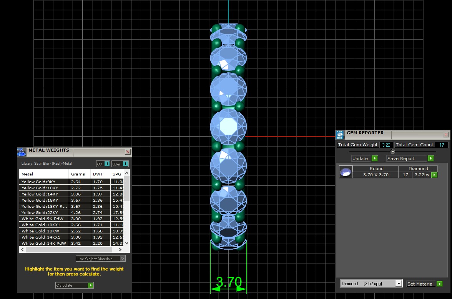
Task: Select the Yellow Gold:14KY row
Action: click(x=71, y=194)
